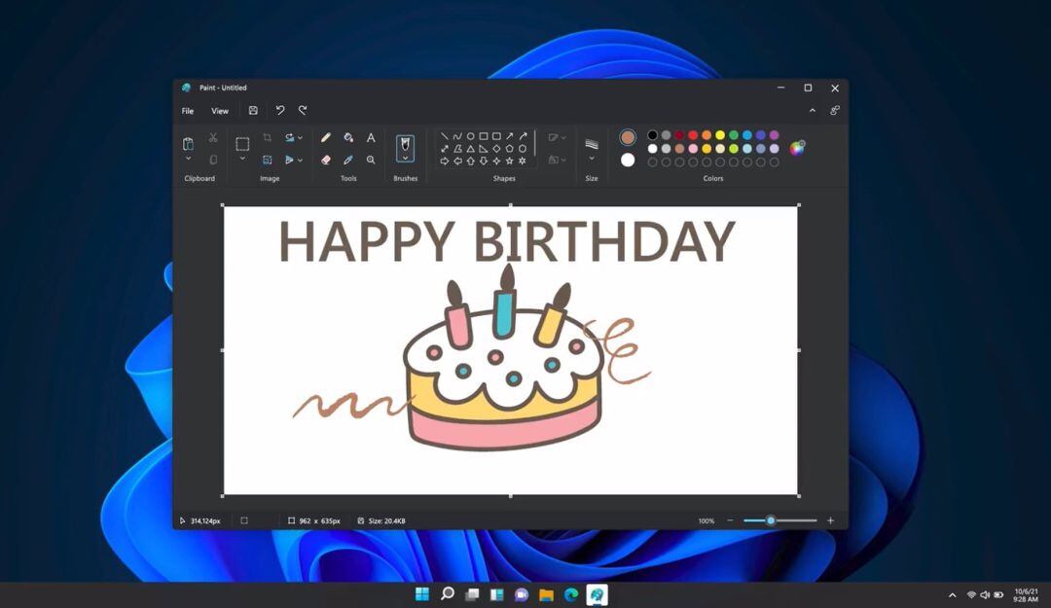The image size is (1051, 608).
Task: Select the Text tool
Action: coord(371,138)
